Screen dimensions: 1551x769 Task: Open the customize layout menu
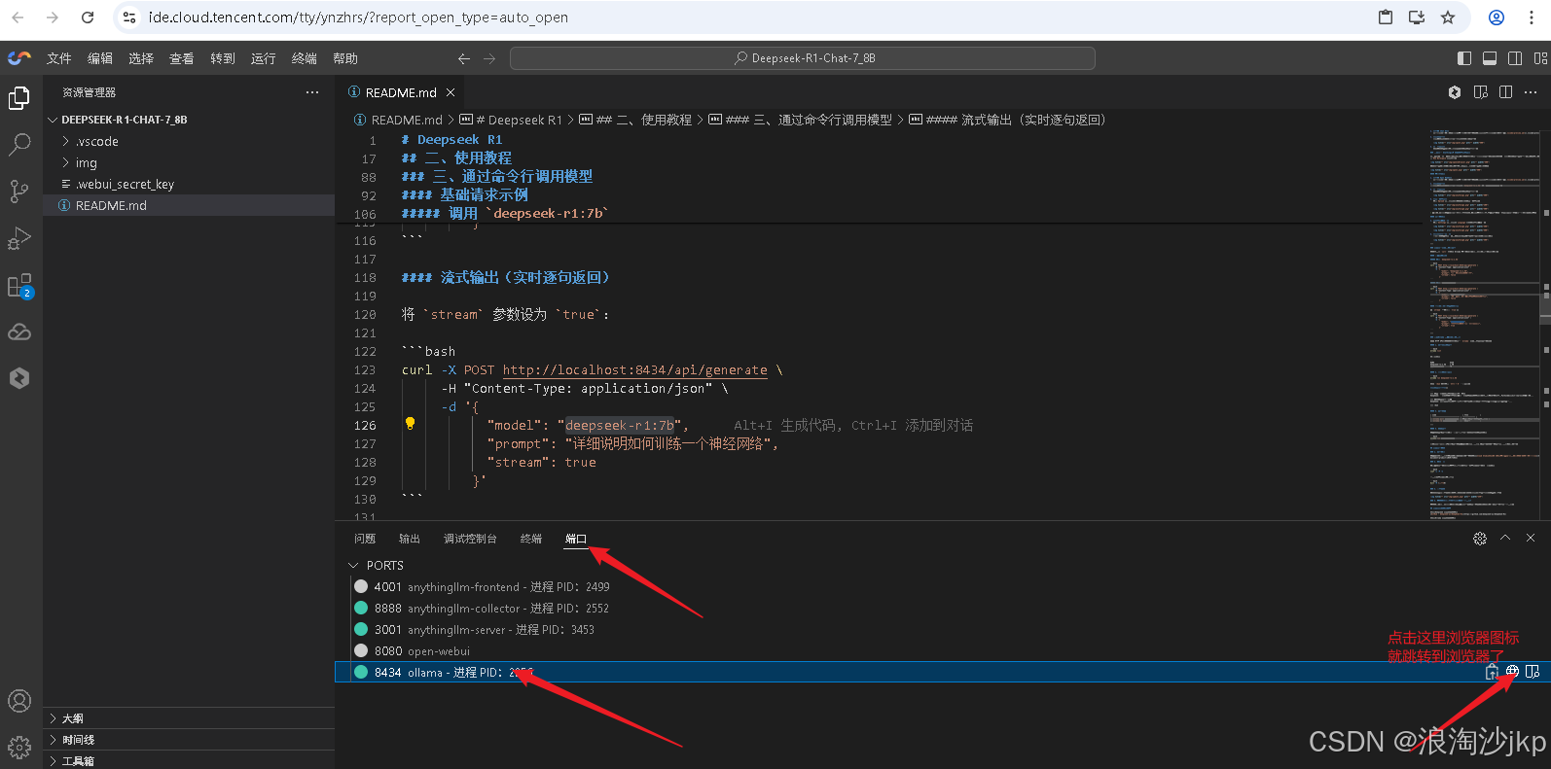1540,58
